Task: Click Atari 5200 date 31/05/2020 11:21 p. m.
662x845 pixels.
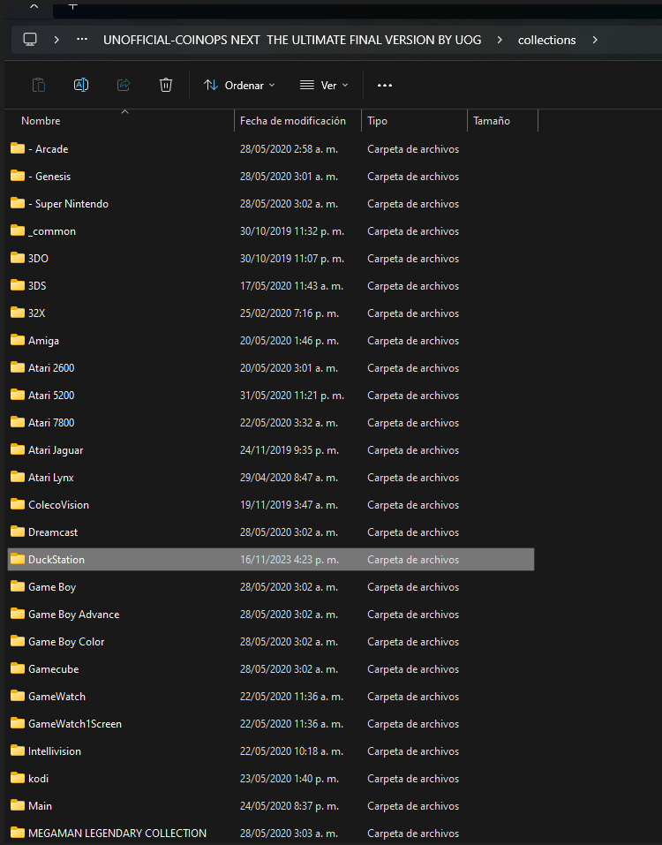Action: pyautogui.click(x=292, y=396)
